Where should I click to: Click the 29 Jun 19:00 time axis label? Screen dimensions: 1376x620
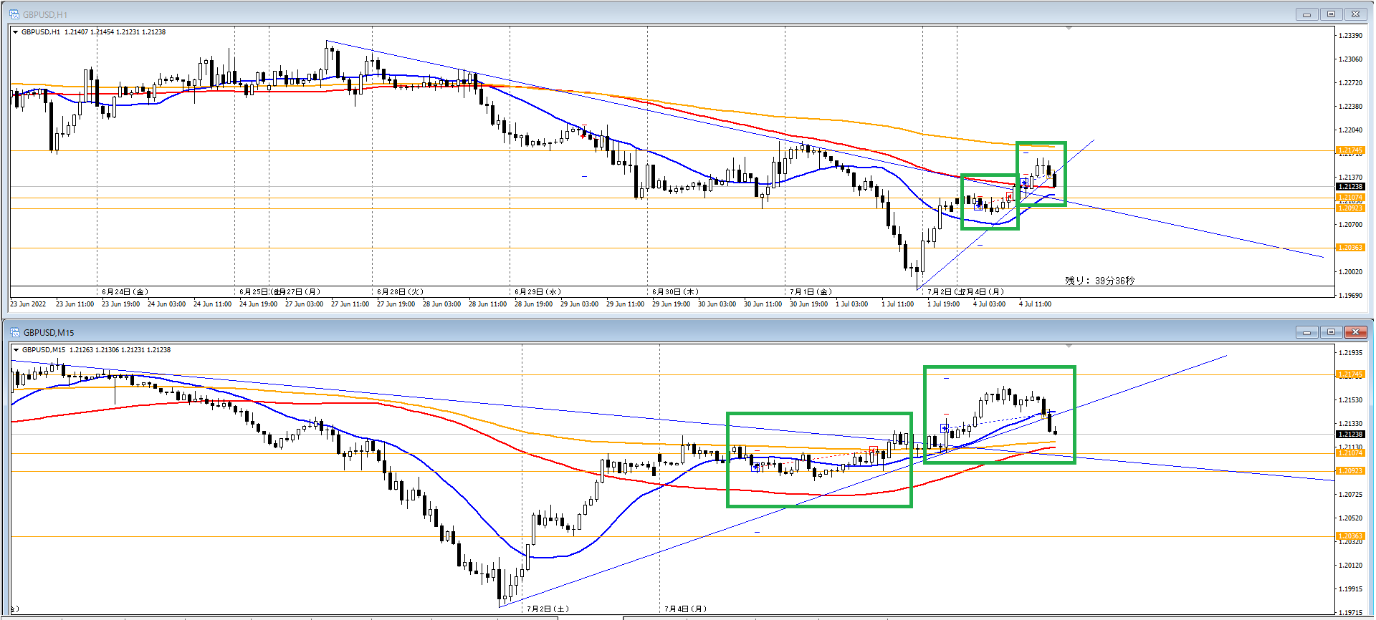(671, 304)
